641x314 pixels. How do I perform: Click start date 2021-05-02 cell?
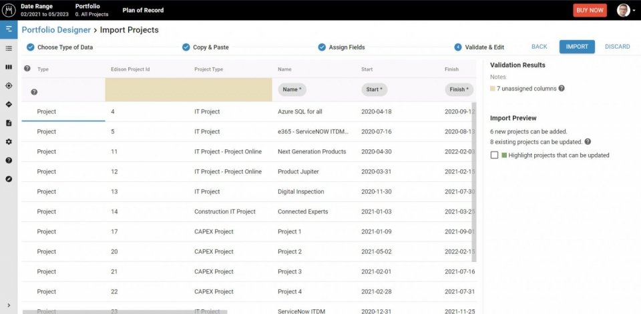(376, 251)
